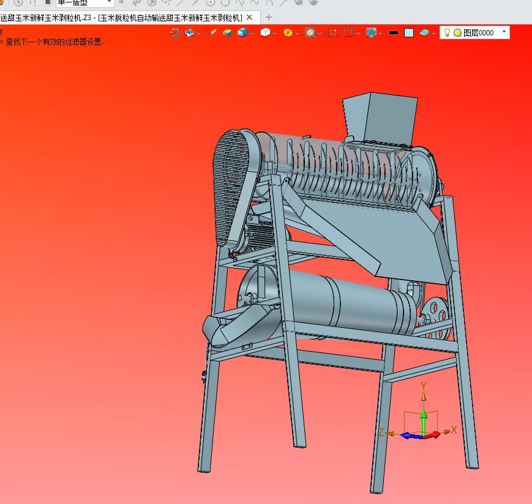Click the X axis label of the triad

454,430
